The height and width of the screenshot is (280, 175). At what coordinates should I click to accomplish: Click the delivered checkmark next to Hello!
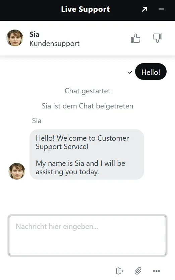[130, 72]
